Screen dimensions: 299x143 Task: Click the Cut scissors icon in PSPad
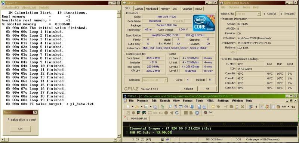226,107
